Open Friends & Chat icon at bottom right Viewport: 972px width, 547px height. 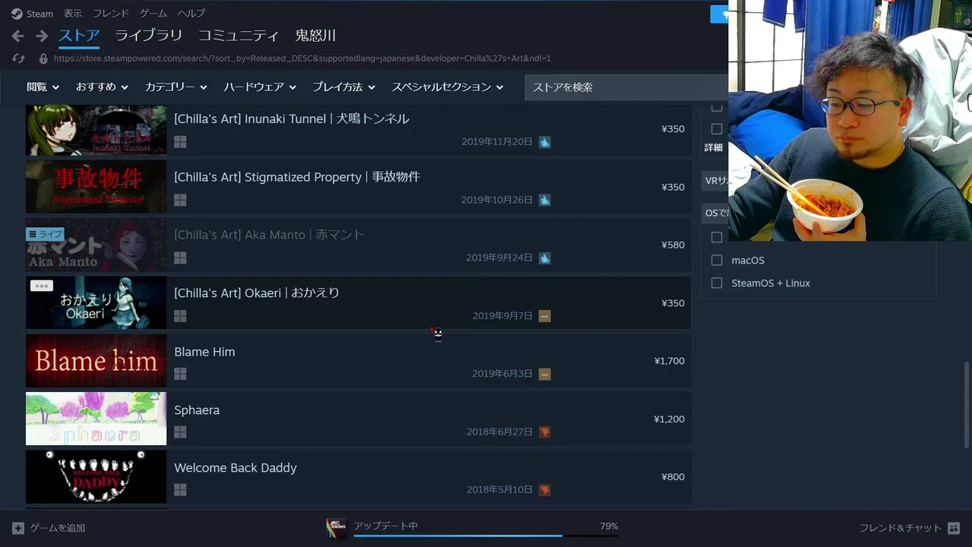coord(954,528)
